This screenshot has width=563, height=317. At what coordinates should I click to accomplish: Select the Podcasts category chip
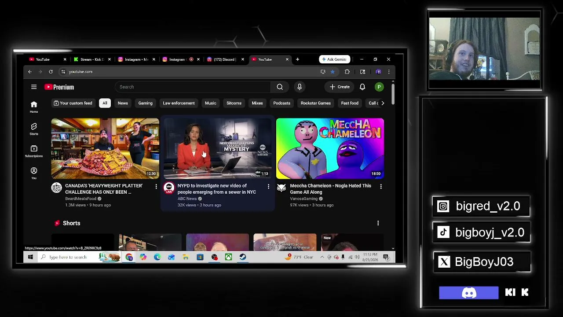pos(281,103)
